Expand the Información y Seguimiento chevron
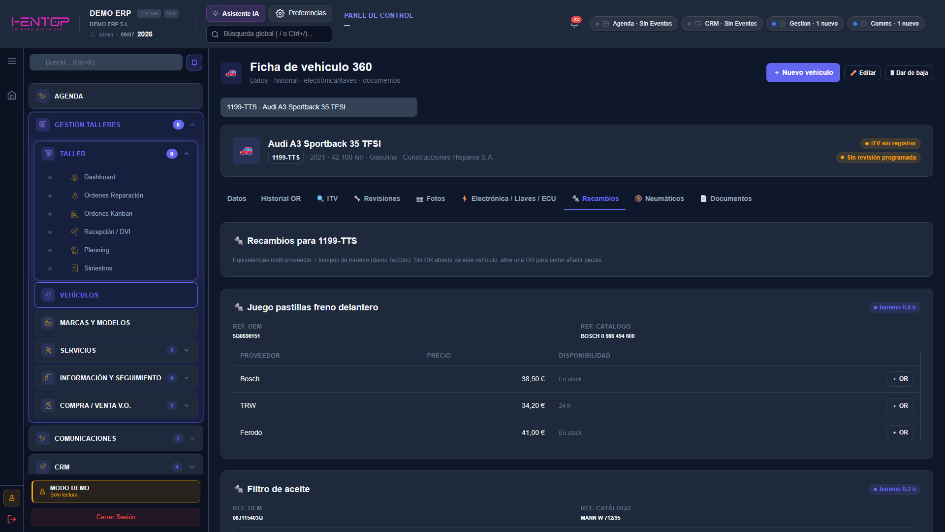 point(187,378)
